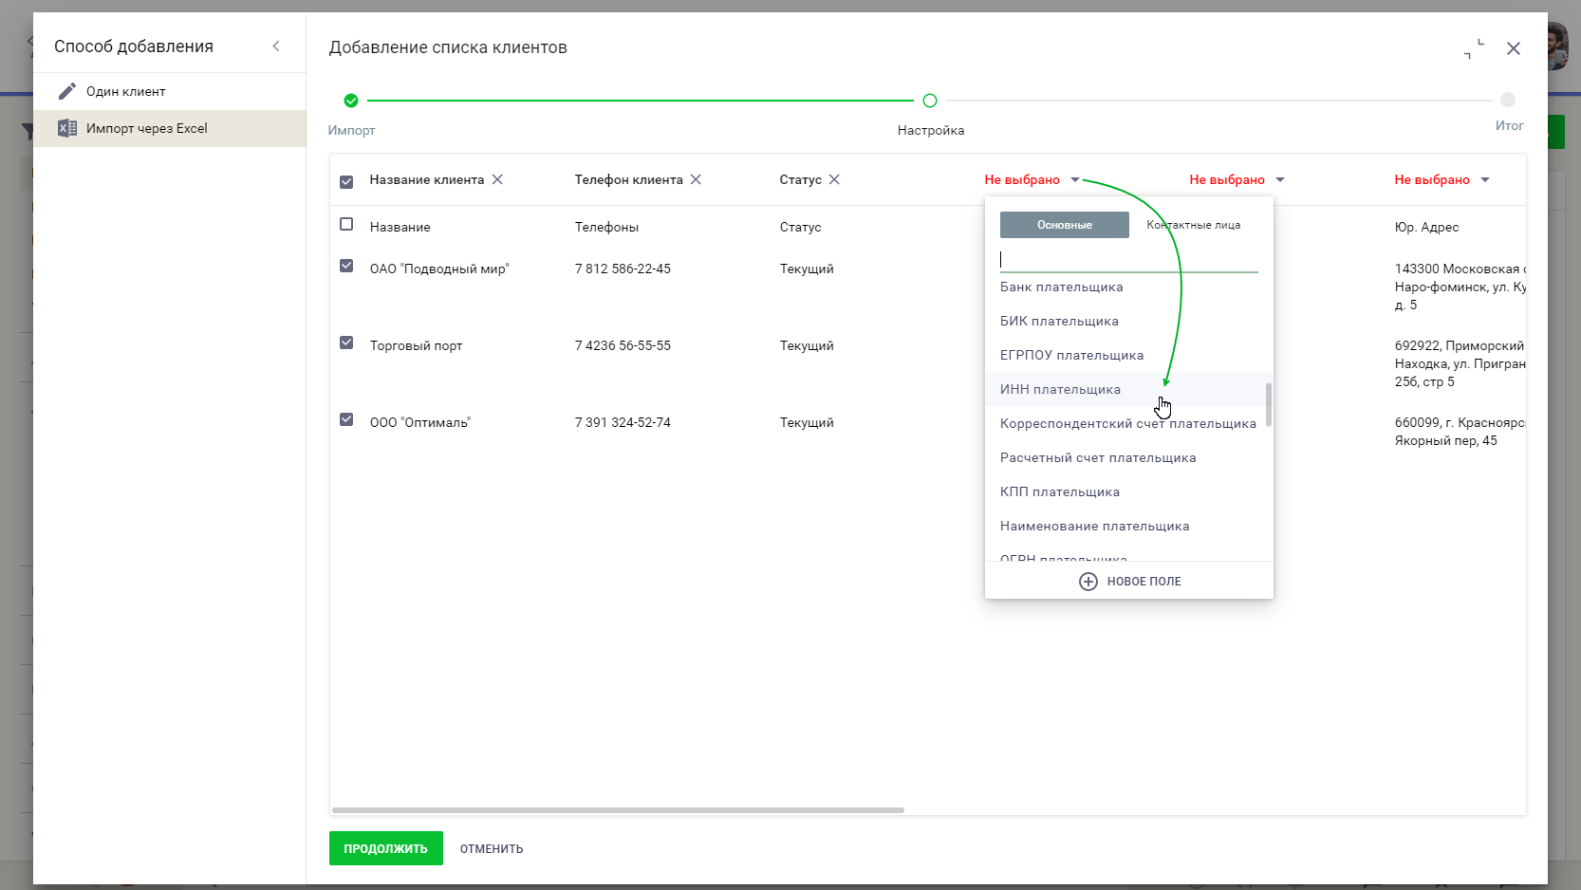The image size is (1581, 890).
Task: Click the plus icon for Новое поле
Action: coord(1088,582)
